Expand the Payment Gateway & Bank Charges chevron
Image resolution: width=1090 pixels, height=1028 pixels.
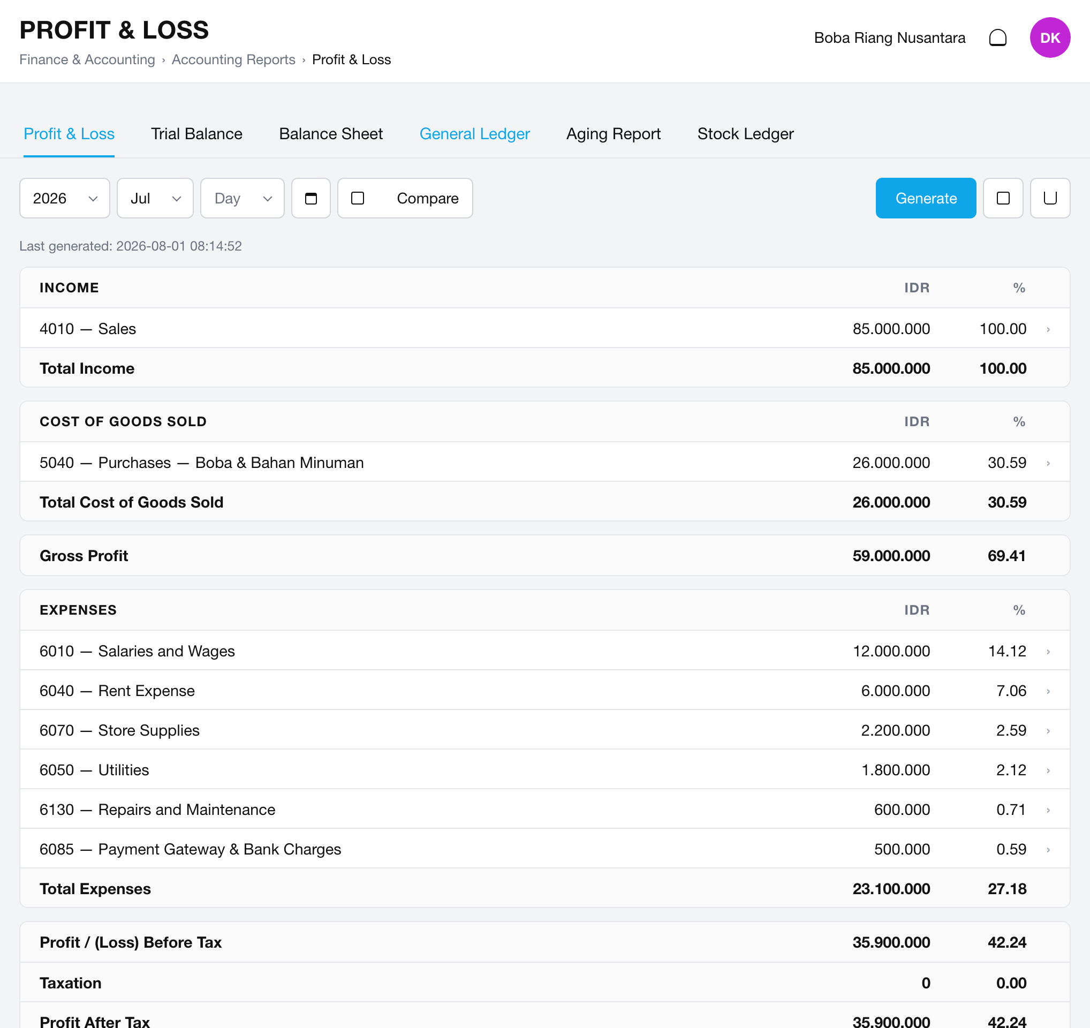coord(1048,849)
